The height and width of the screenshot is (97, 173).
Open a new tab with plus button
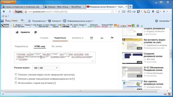click(130, 6)
